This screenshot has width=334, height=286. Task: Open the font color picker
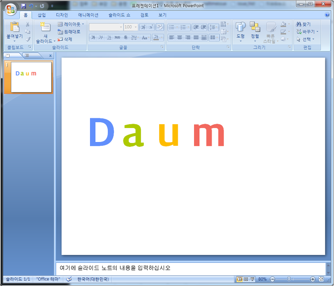[x=158, y=38]
